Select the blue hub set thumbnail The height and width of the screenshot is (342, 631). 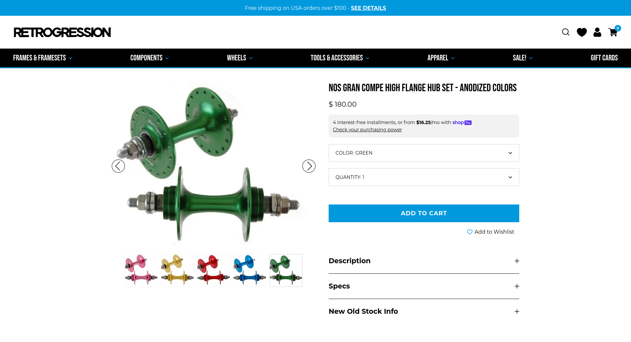[x=250, y=270]
